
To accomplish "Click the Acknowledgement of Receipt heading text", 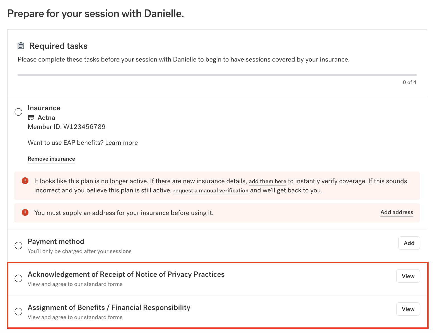I will pos(126,274).
